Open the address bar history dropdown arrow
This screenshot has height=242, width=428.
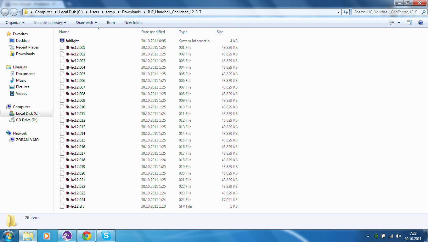click(x=339, y=12)
